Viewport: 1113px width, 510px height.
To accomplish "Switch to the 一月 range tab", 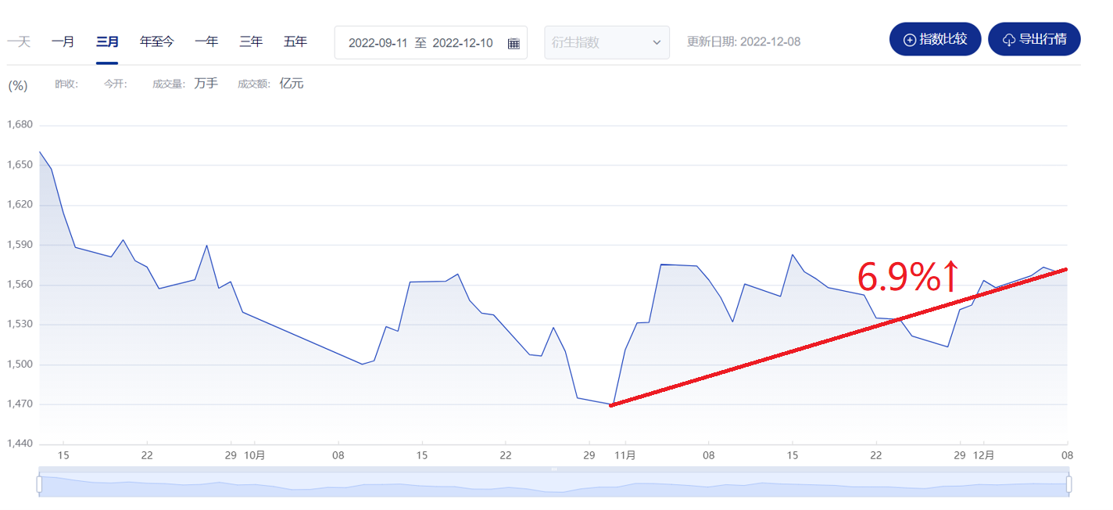I will [63, 42].
